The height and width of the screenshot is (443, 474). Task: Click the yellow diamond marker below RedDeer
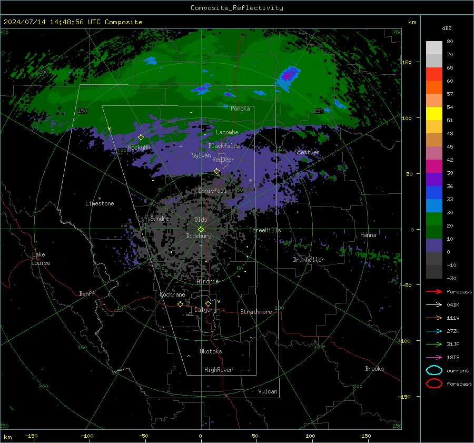tap(217, 171)
